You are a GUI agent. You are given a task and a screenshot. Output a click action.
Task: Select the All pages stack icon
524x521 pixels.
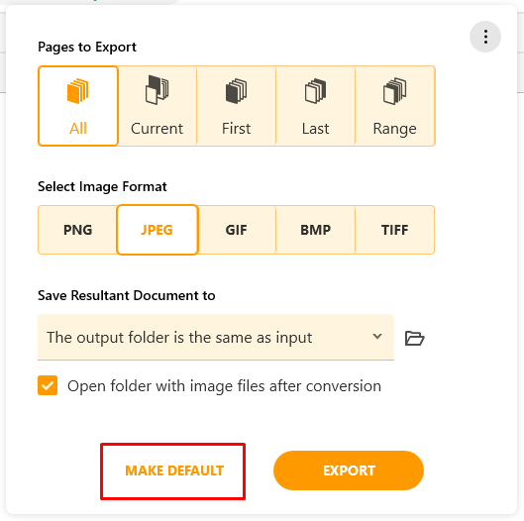pos(78,91)
